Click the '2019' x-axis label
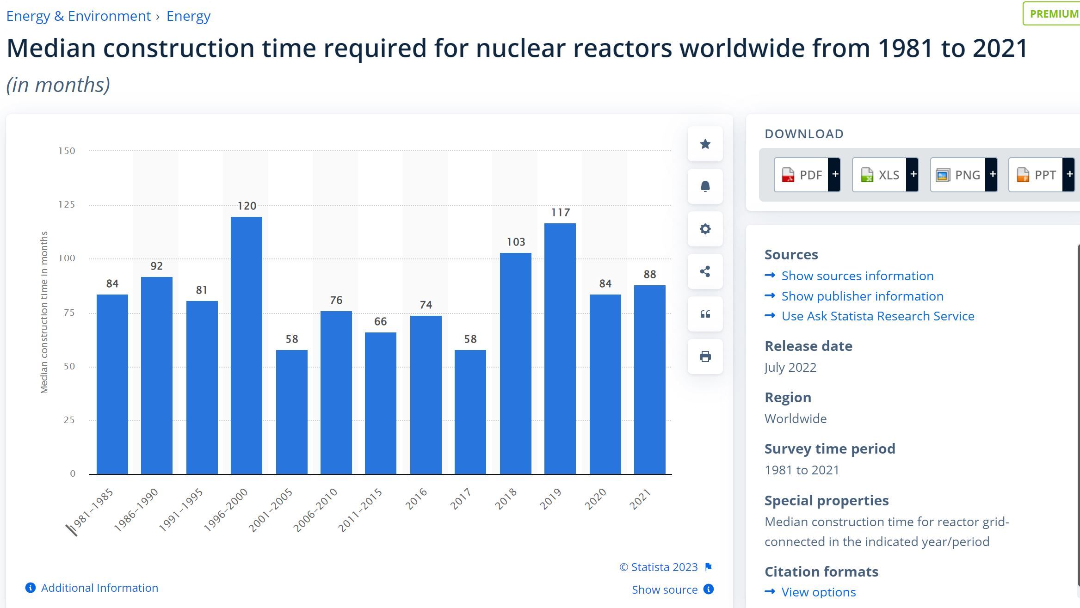The height and width of the screenshot is (608, 1080). 550,499
